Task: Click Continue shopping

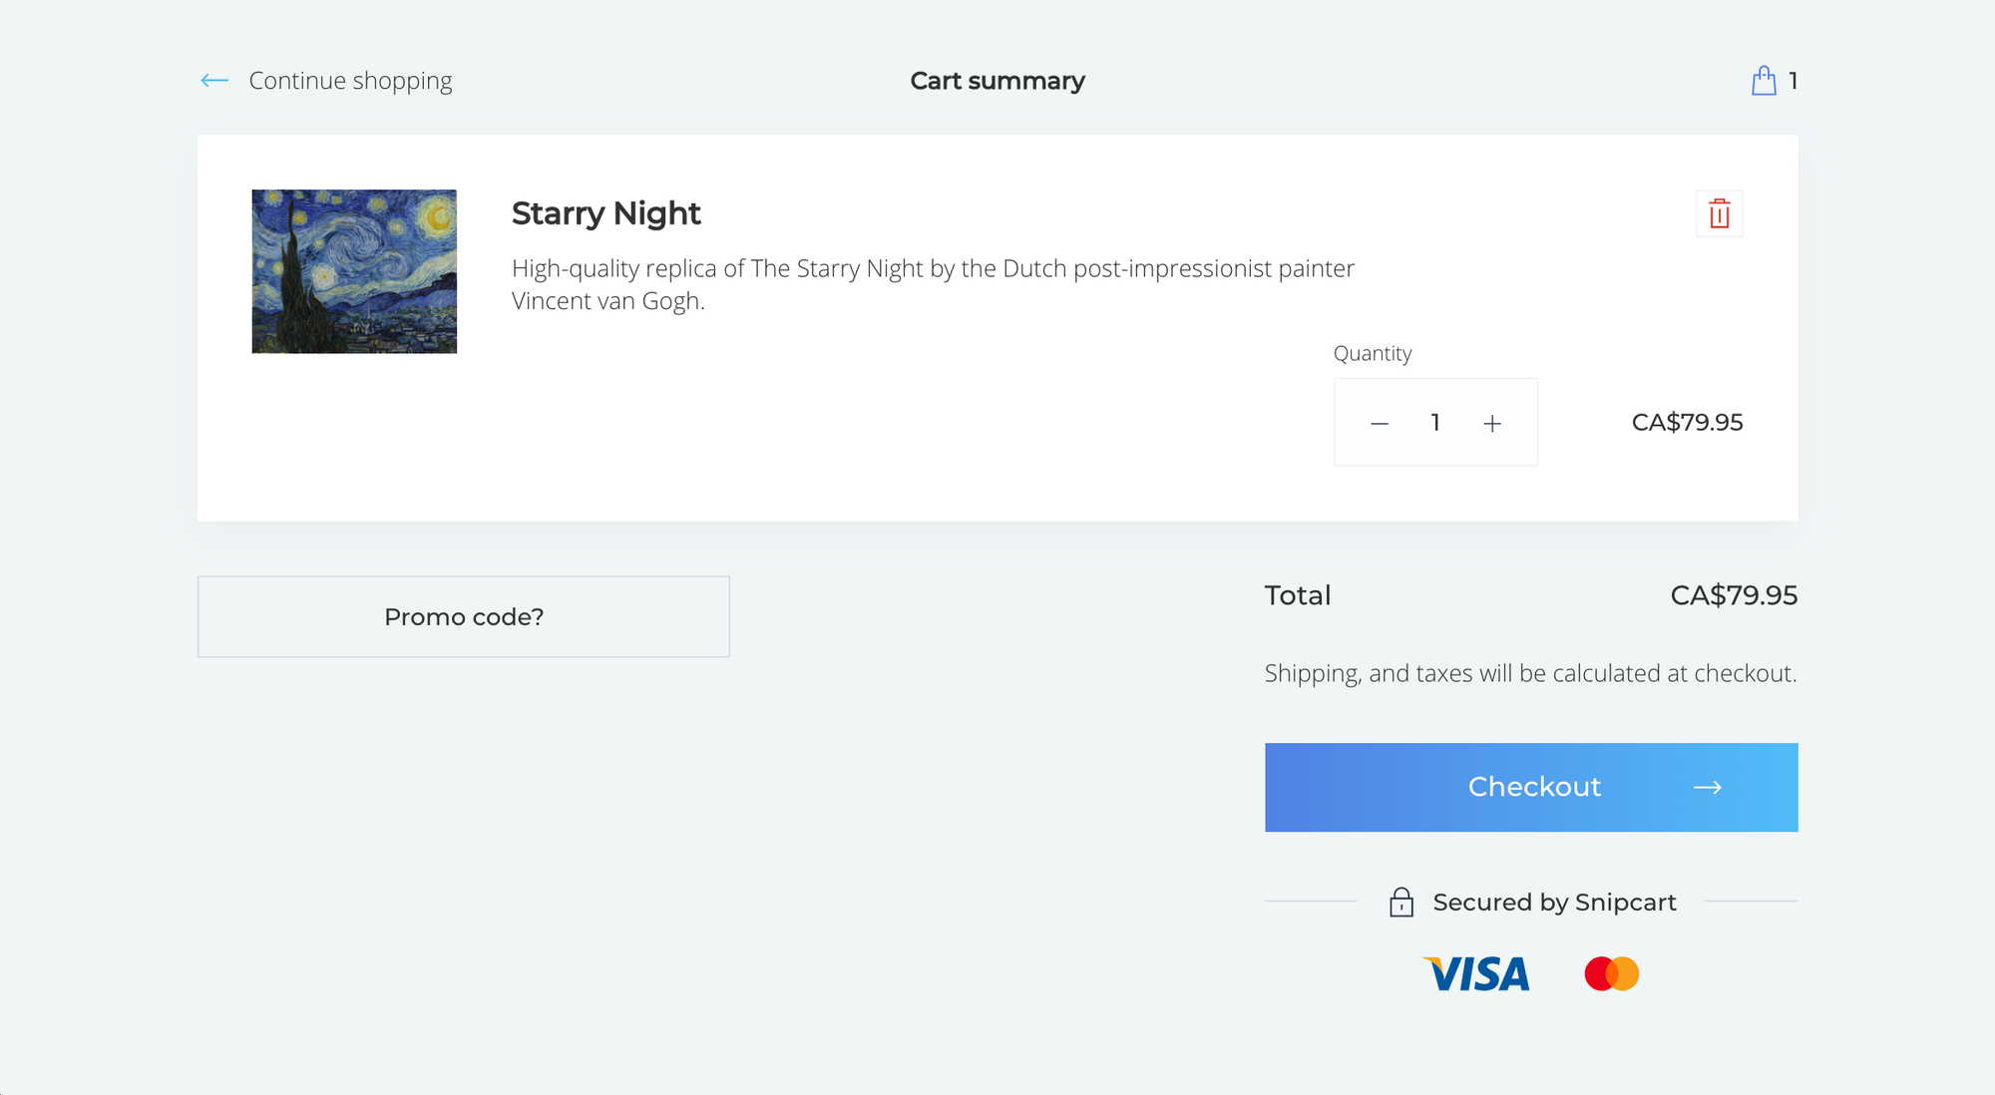Action: tap(349, 81)
